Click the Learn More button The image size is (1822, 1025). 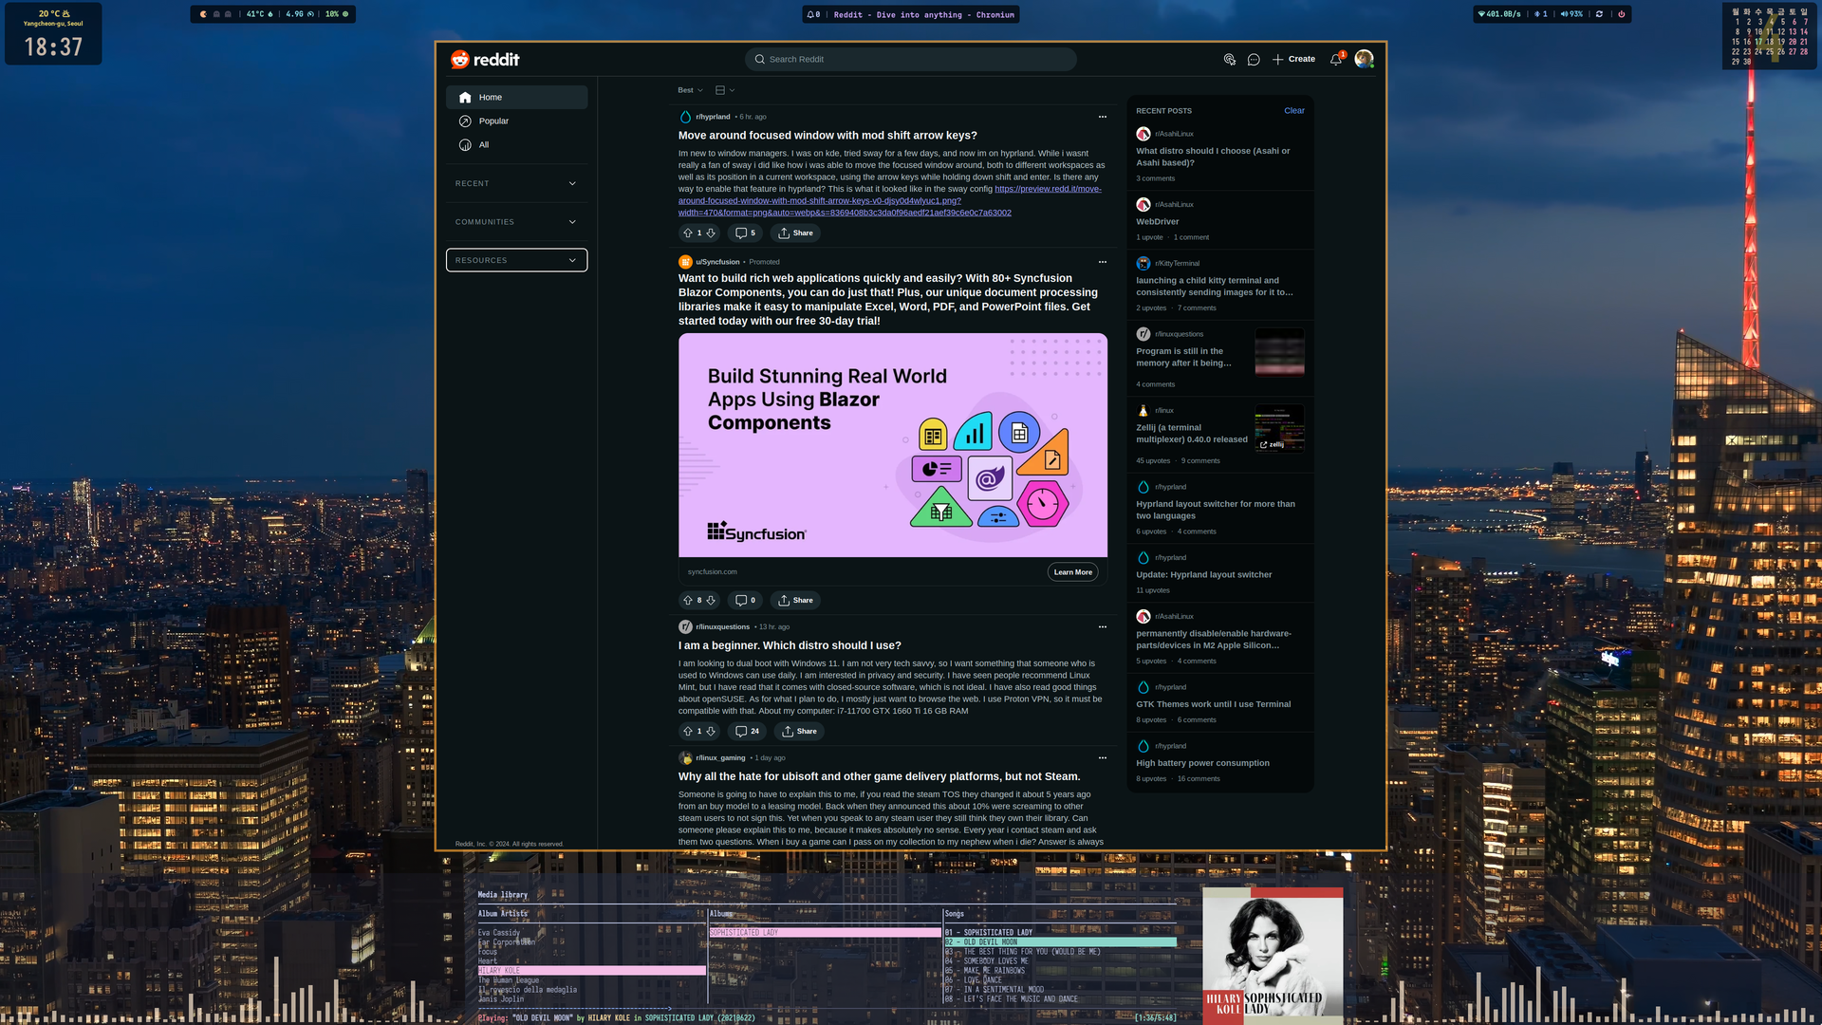pyautogui.click(x=1072, y=572)
